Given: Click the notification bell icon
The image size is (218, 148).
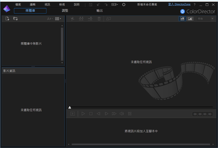Looking at the screenshot, I should coord(183,11).
